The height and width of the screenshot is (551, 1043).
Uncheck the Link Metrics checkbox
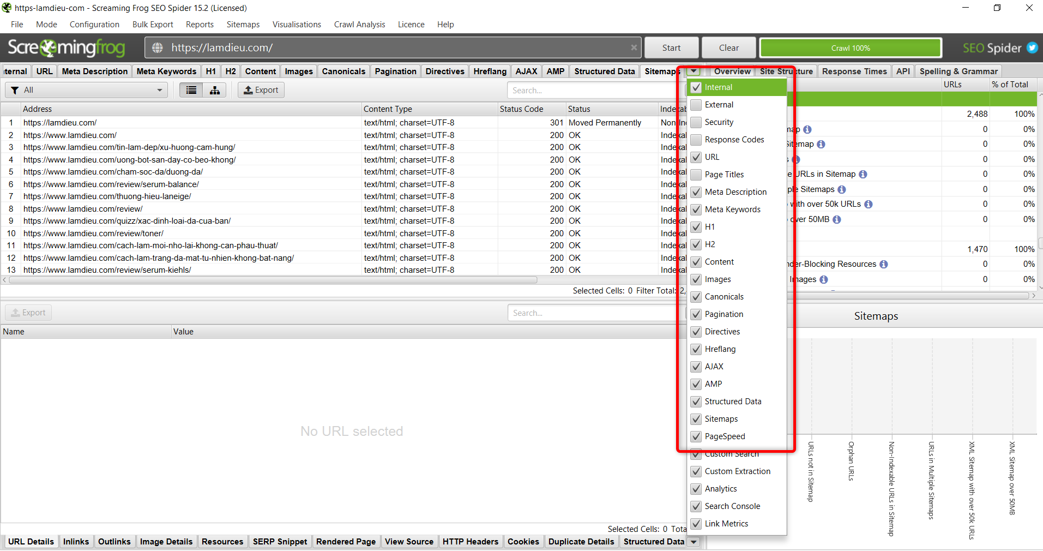696,524
